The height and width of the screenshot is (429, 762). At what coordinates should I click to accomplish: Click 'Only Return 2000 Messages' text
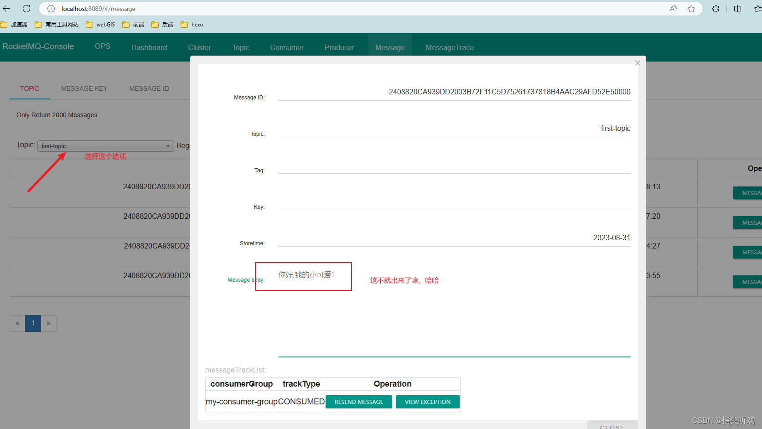pyautogui.click(x=57, y=115)
